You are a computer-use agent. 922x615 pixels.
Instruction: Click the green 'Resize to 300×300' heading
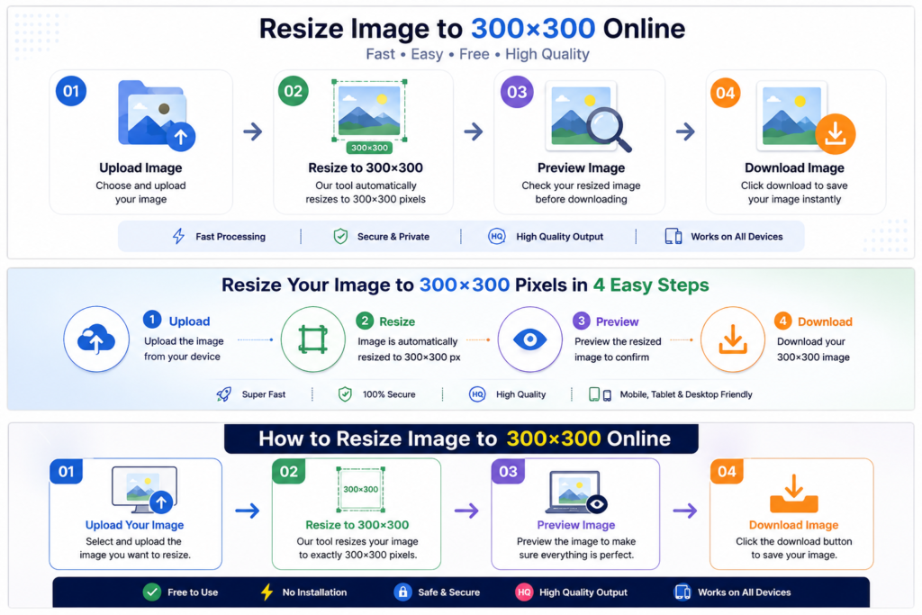(357, 525)
